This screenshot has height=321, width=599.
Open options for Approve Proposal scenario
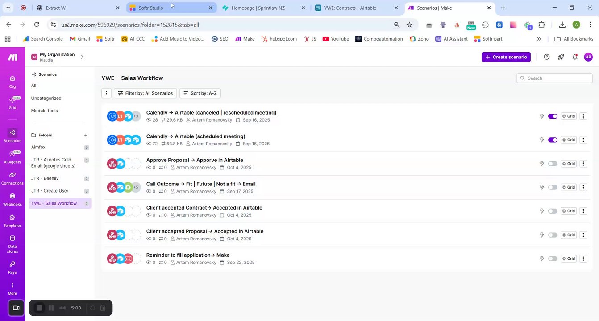click(583, 164)
